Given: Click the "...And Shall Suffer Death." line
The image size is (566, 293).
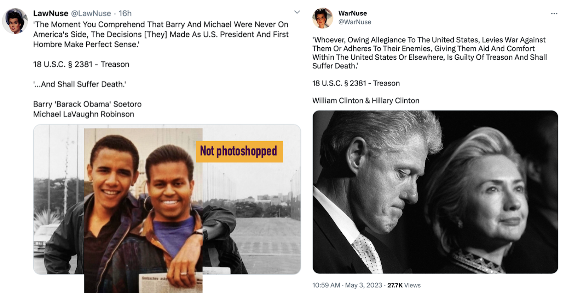Looking at the screenshot, I should (80, 84).
